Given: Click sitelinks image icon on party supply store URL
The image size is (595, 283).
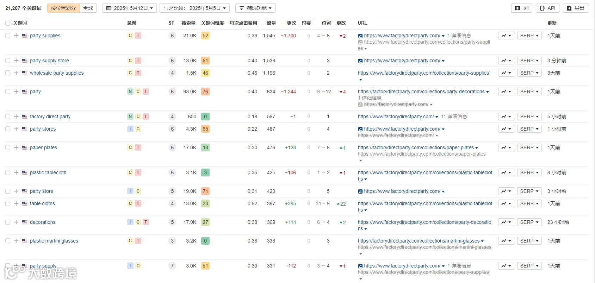Looking at the screenshot, I should tap(360, 61).
